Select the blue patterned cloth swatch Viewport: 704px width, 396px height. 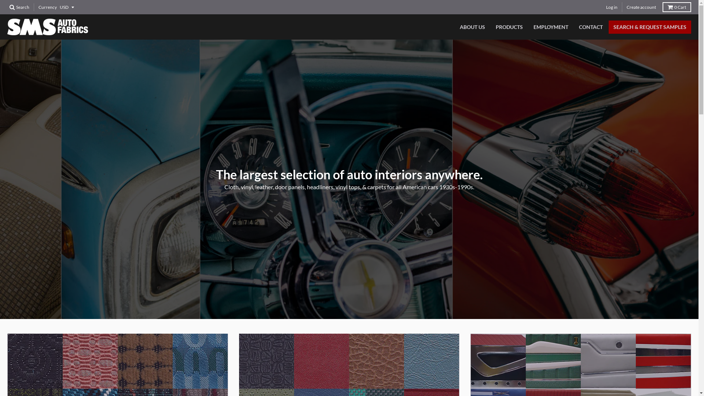(x=200, y=361)
